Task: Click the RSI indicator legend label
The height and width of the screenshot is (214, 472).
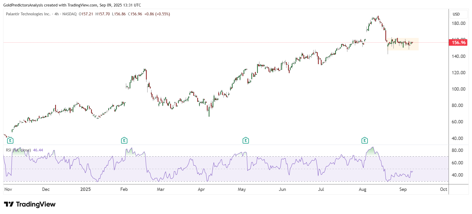Action: pyautogui.click(x=18, y=150)
